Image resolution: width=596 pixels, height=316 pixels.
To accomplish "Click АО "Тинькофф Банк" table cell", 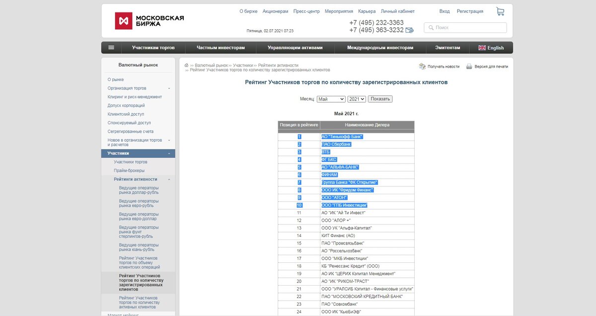I will 367,136.
